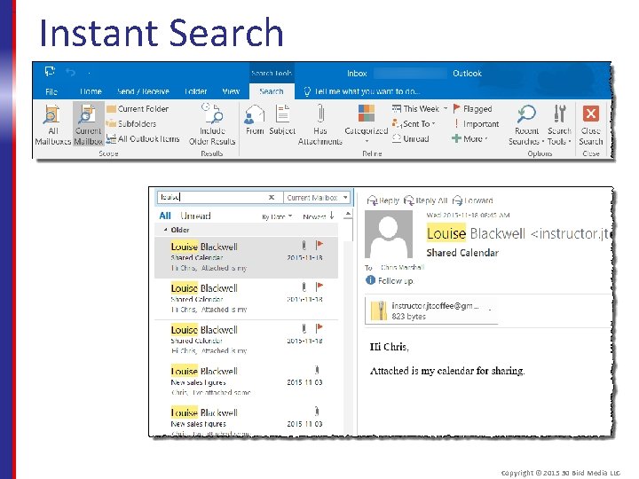Collapse the Older group

165,230
